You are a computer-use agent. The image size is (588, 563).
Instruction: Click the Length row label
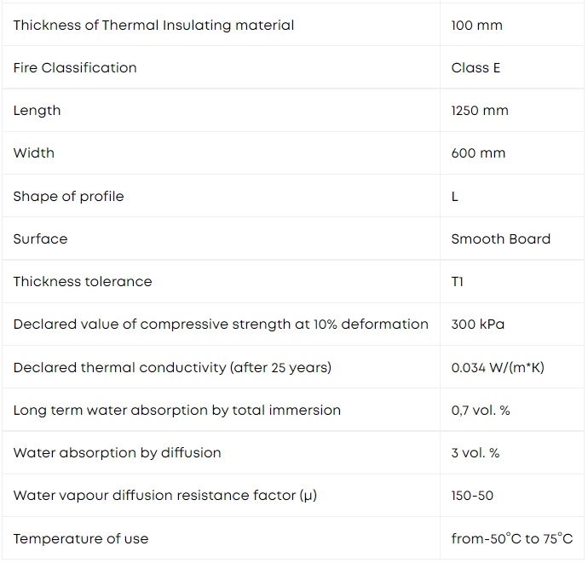[37, 111]
